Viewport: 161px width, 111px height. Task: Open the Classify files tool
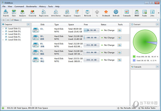(32, 13)
